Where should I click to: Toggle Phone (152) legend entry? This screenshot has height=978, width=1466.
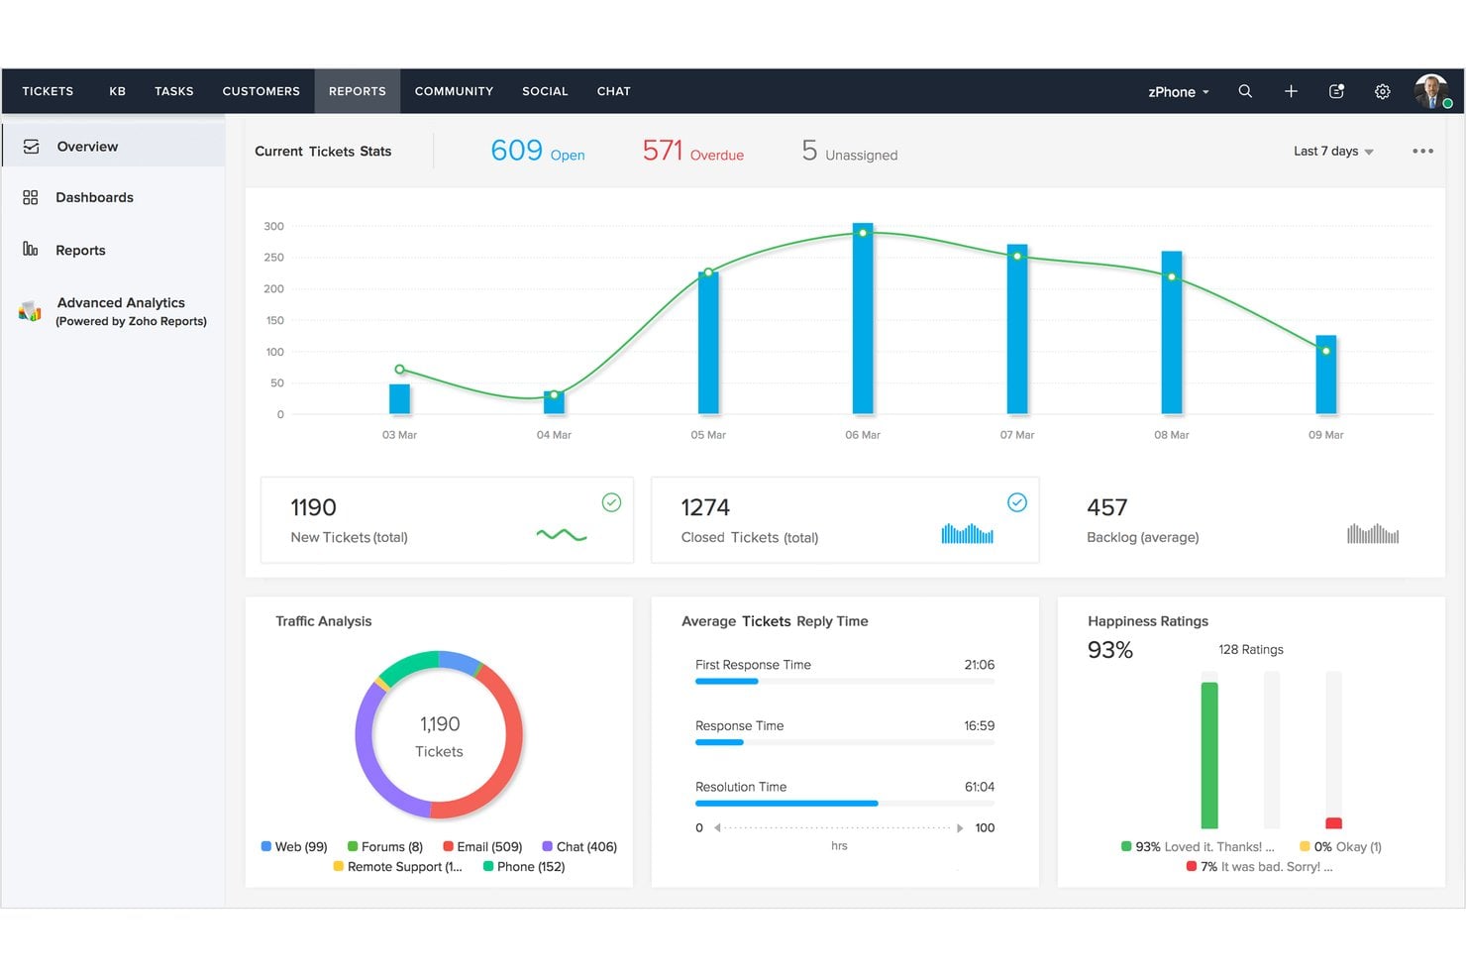tap(524, 866)
